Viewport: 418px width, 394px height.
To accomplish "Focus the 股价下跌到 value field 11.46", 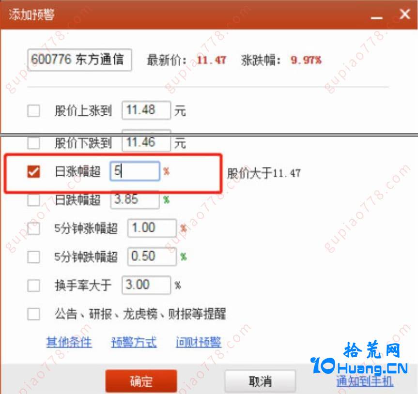I will [x=146, y=141].
